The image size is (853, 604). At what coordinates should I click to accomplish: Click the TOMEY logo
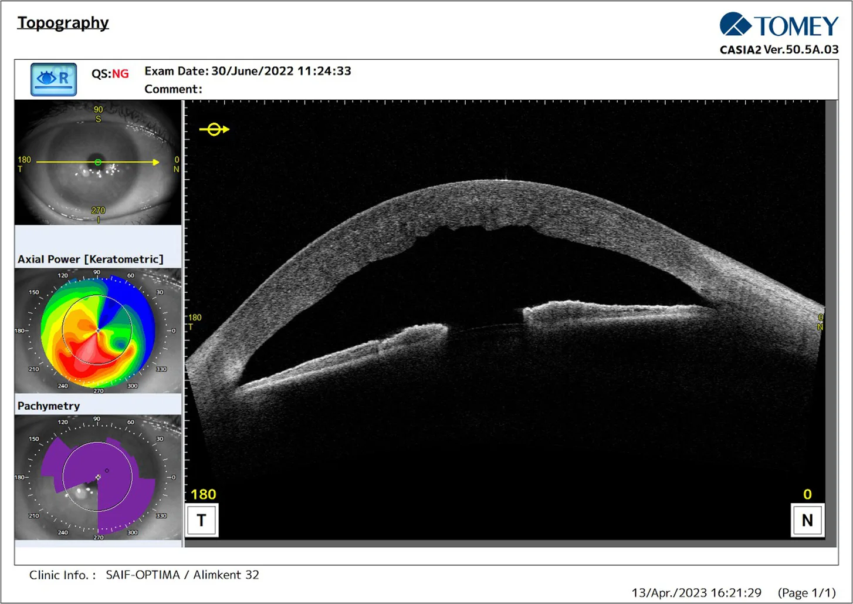pos(779,25)
